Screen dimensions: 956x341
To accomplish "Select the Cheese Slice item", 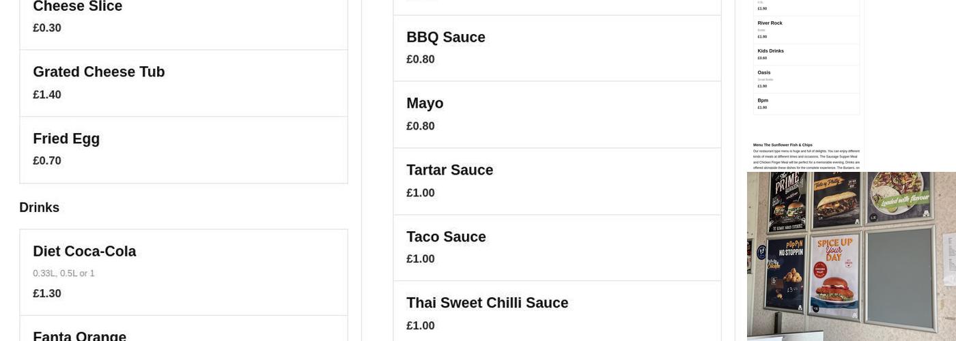I will 77,7.
